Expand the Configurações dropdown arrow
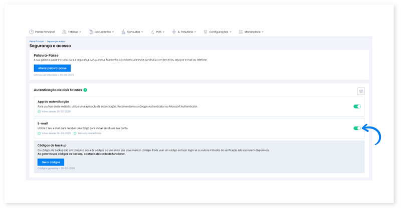401x210 pixels. pyautogui.click(x=231, y=32)
